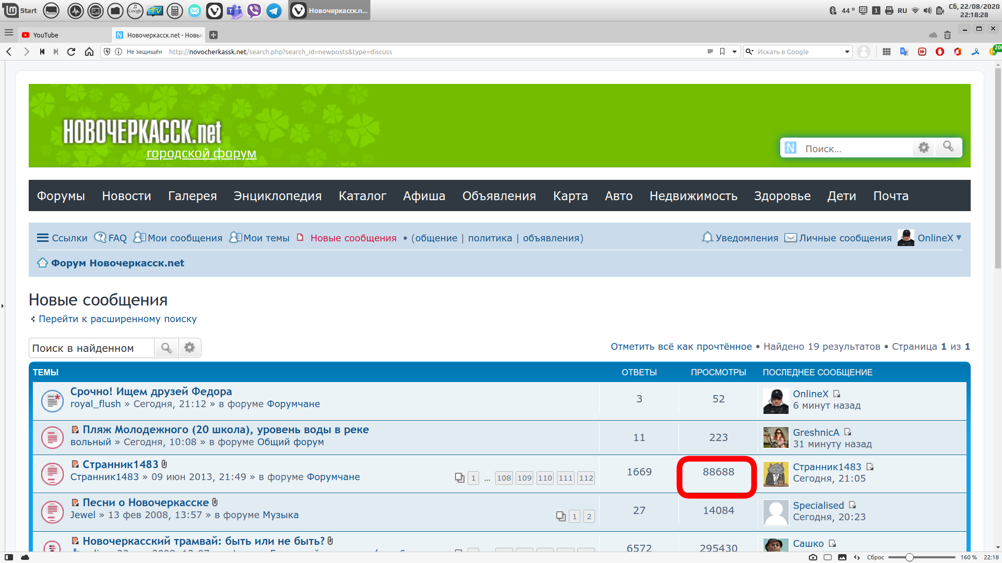Viewport: 1002px width, 563px height.
Task: Click bookmark icon in address bar
Action: coord(722,52)
